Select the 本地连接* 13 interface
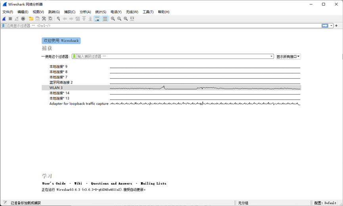Viewport: 343px width, 206px height. click(x=171, y=98)
